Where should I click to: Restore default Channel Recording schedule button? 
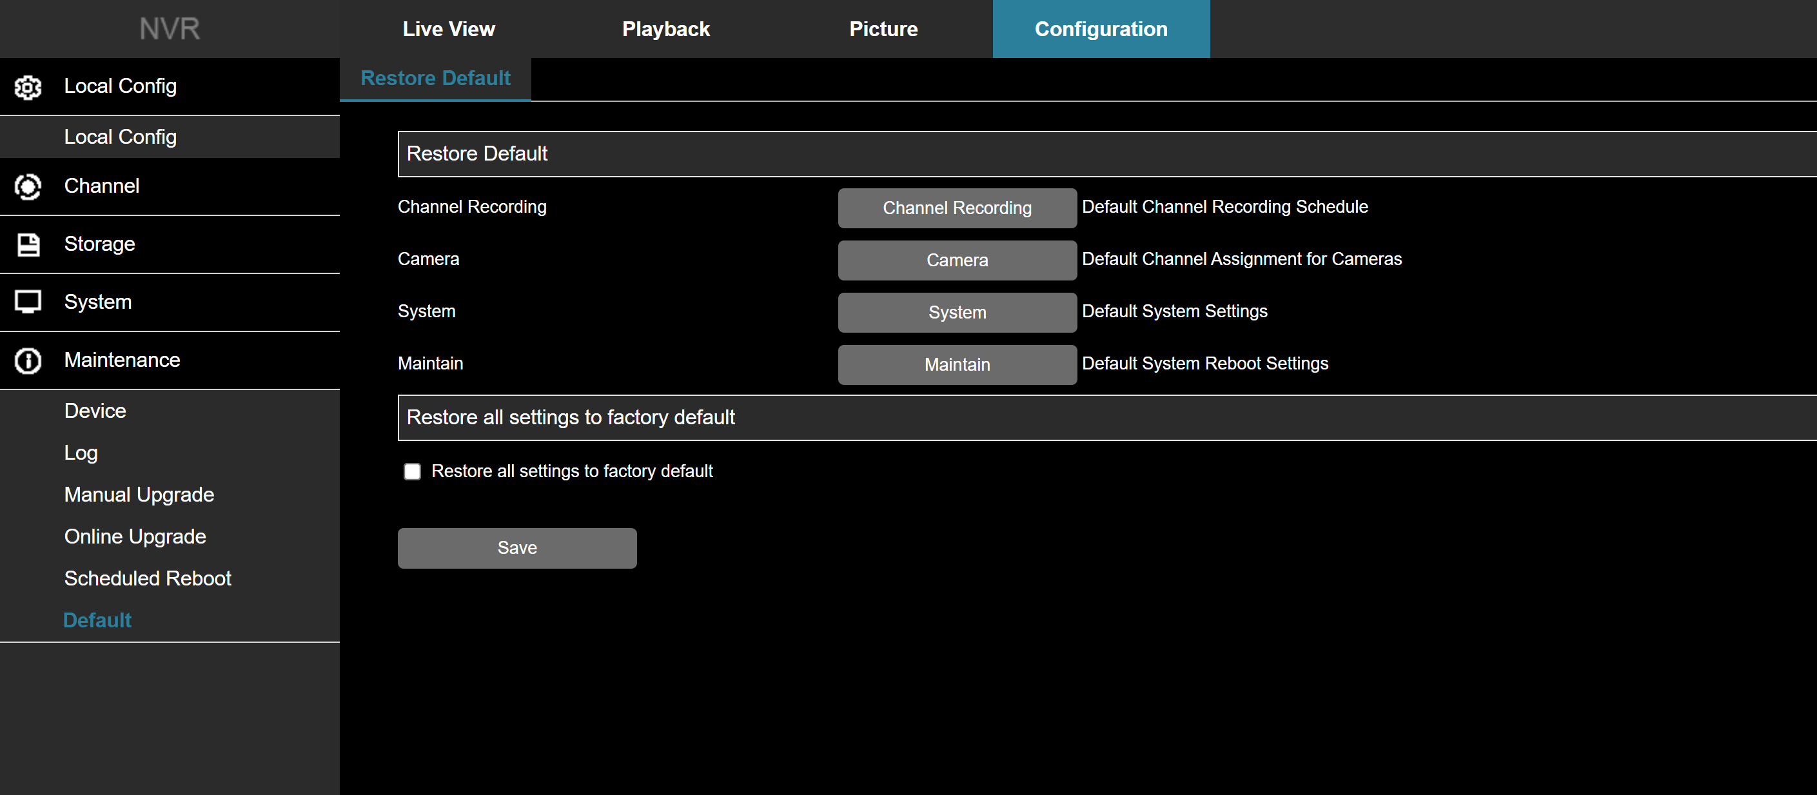(x=956, y=208)
